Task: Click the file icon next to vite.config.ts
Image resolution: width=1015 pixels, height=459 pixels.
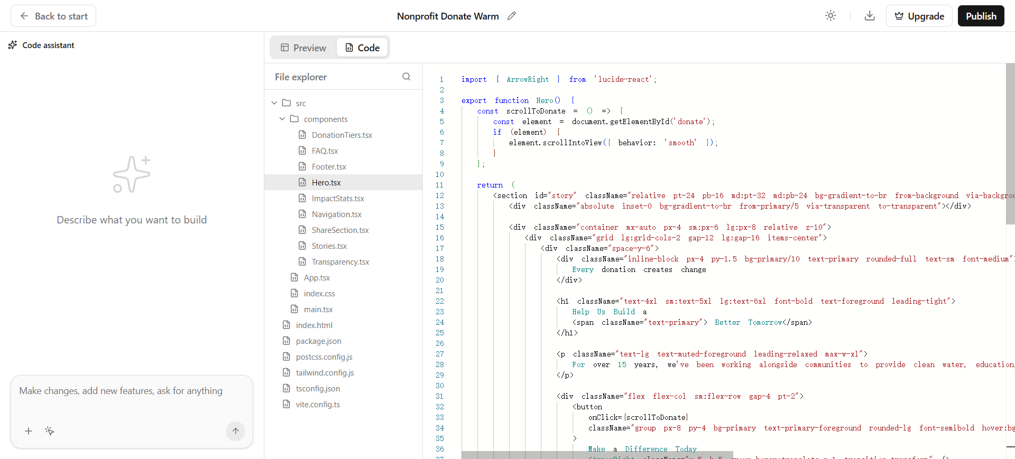Action: [x=287, y=404]
